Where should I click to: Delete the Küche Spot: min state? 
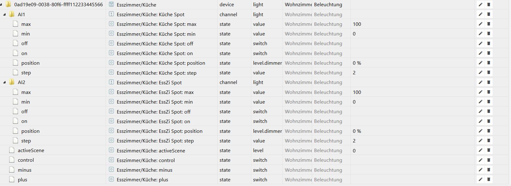tap(489, 34)
